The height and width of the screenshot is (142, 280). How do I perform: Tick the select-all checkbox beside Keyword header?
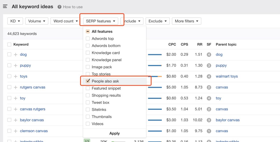click(x=9, y=44)
